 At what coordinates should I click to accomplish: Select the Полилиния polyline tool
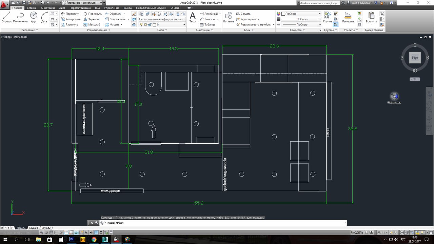click(20, 17)
